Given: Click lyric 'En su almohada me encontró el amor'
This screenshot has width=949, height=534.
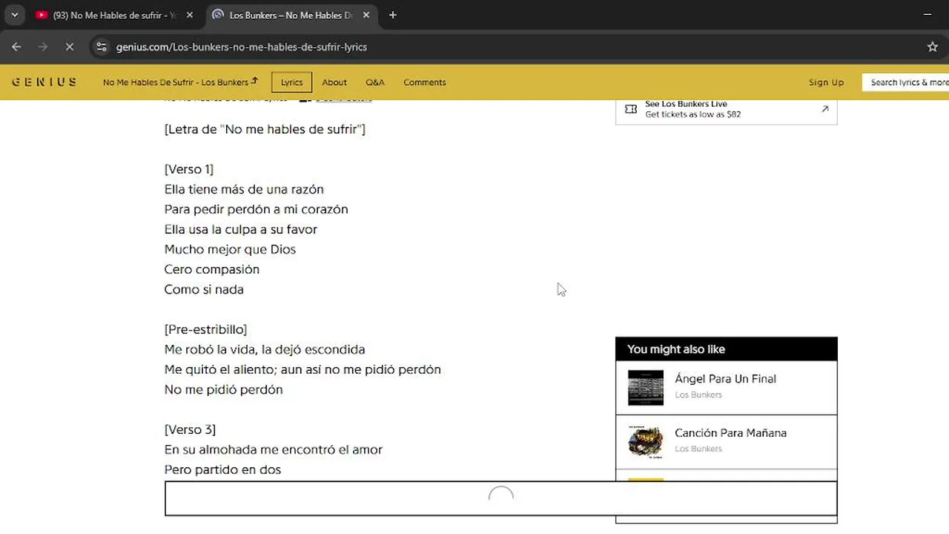Looking at the screenshot, I should [274, 449].
